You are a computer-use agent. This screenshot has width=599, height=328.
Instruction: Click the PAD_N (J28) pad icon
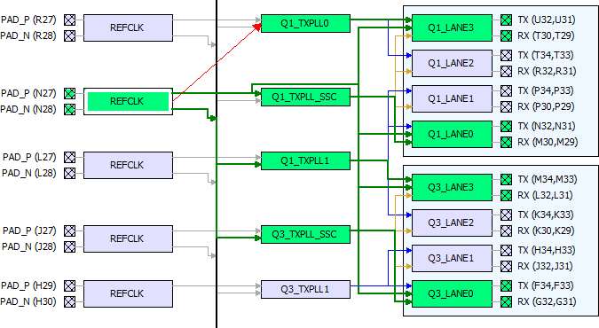pyautogui.click(x=69, y=246)
